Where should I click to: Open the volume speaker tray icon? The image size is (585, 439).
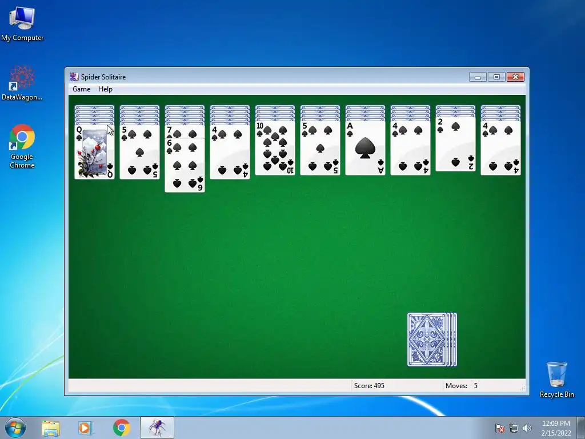[527, 428]
